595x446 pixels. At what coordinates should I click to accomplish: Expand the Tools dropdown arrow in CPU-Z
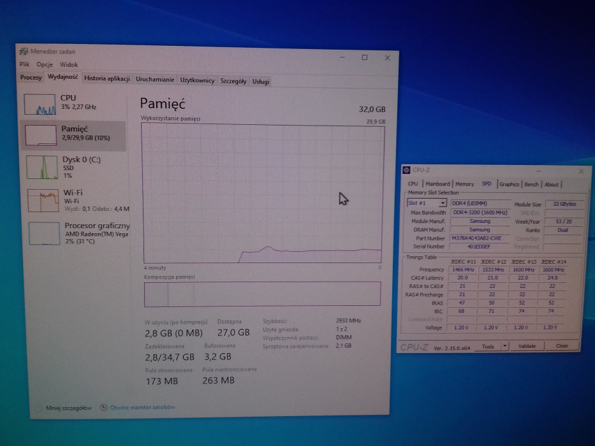[504, 346]
